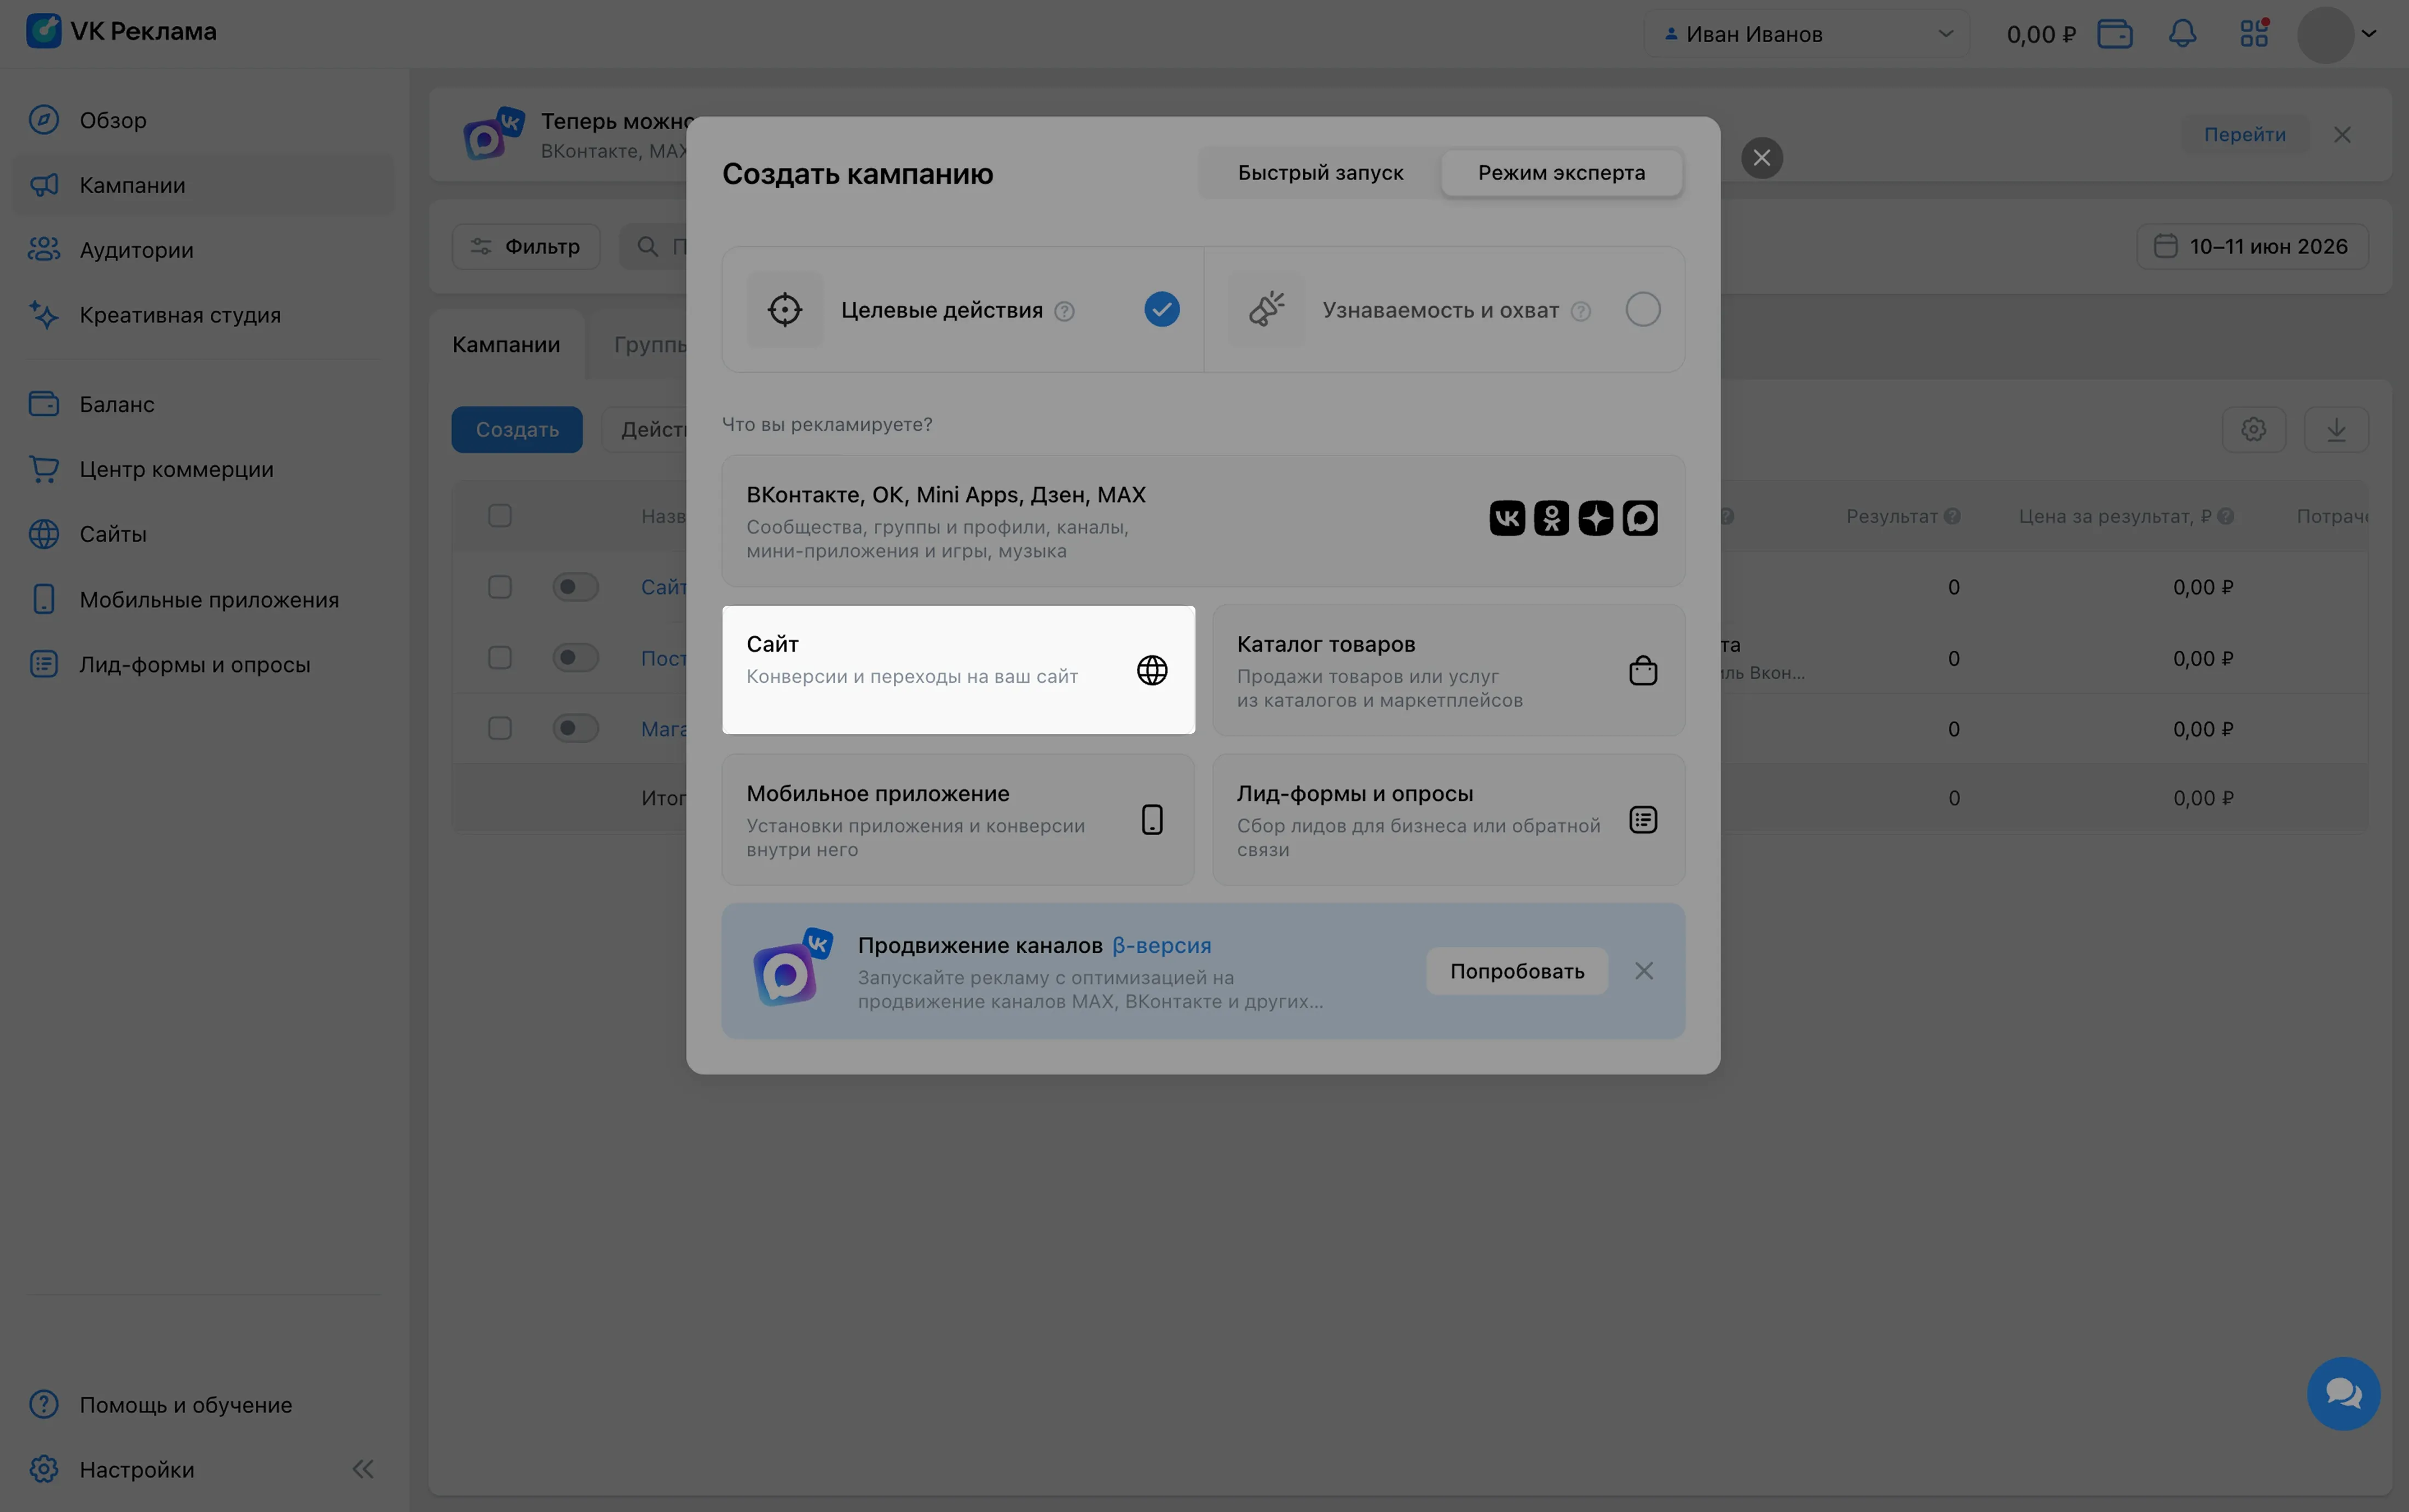Open table settings gear icon

[2253, 430]
